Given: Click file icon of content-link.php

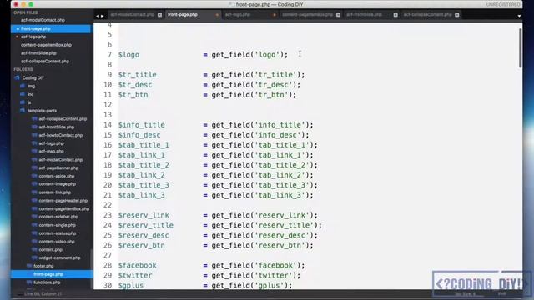Looking at the screenshot, I should pos(34,192).
